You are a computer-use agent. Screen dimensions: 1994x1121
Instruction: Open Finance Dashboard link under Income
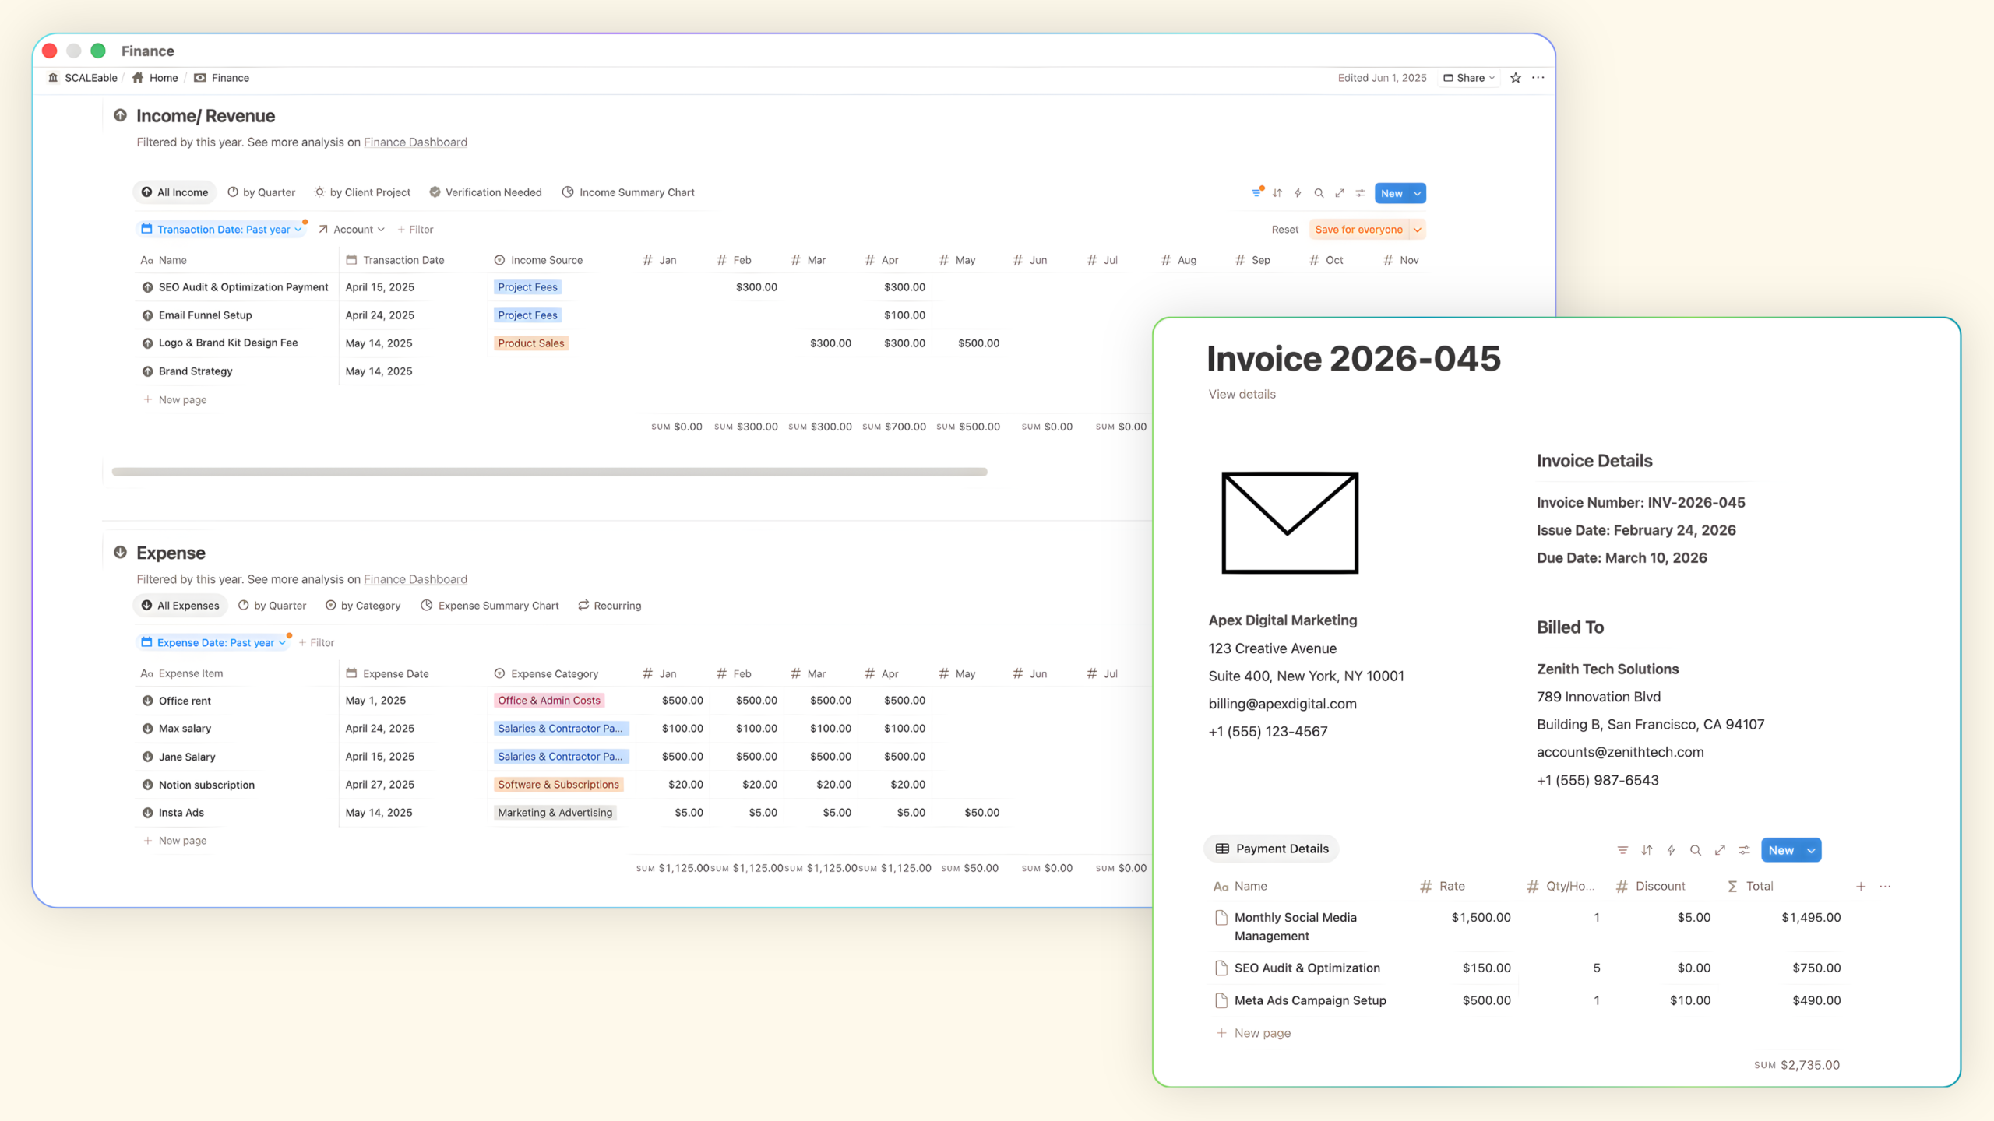click(415, 142)
